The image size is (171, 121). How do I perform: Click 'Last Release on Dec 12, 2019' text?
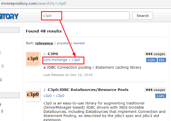(68, 75)
